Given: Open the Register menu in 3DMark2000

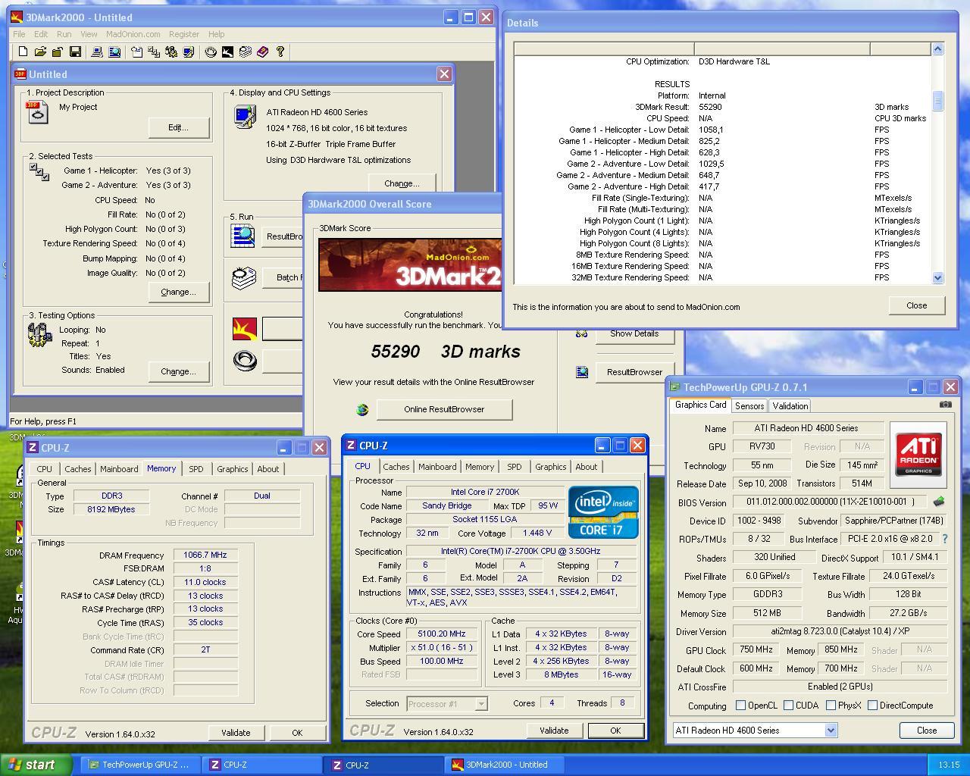Looking at the screenshot, I should [184, 34].
